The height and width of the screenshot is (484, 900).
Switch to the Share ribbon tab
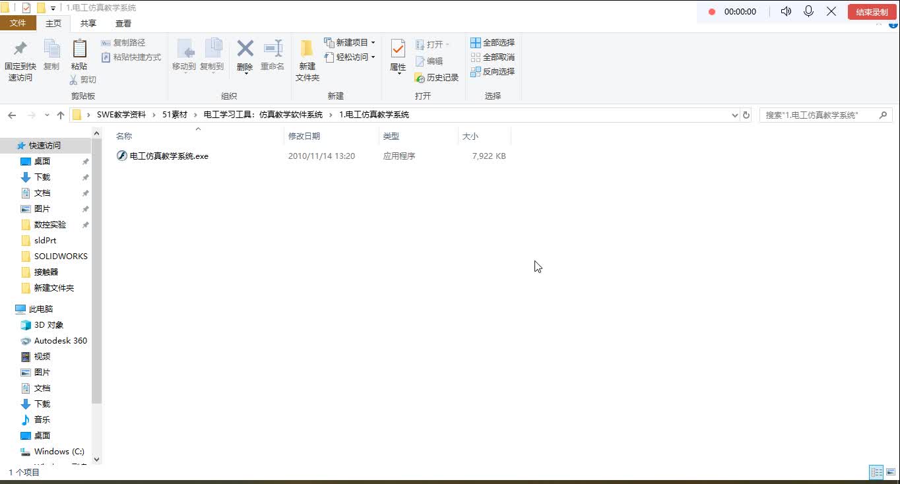(x=88, y=23)
